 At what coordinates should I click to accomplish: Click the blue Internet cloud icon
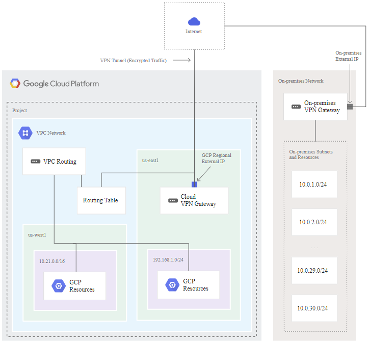pos(194,21)
